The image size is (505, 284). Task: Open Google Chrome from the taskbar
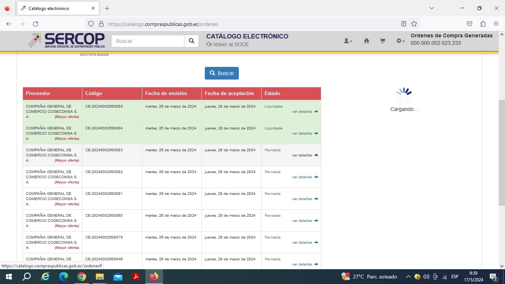82,277
